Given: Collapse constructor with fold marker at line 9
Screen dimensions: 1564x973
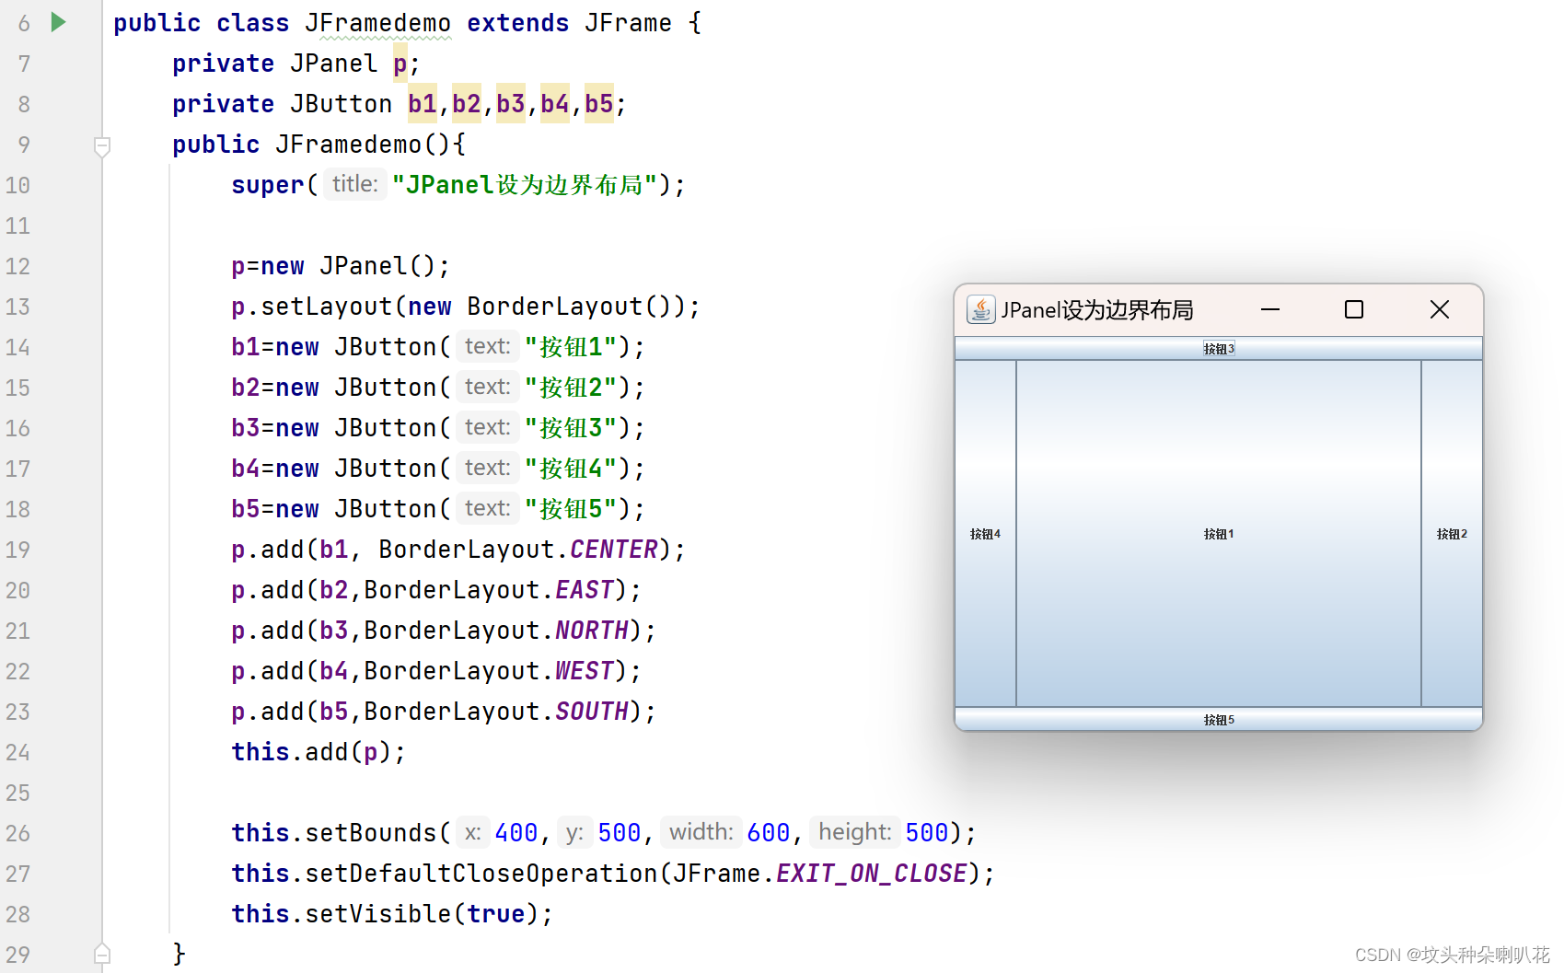Looking at the screenshot, I should click(x=102, y=145).
